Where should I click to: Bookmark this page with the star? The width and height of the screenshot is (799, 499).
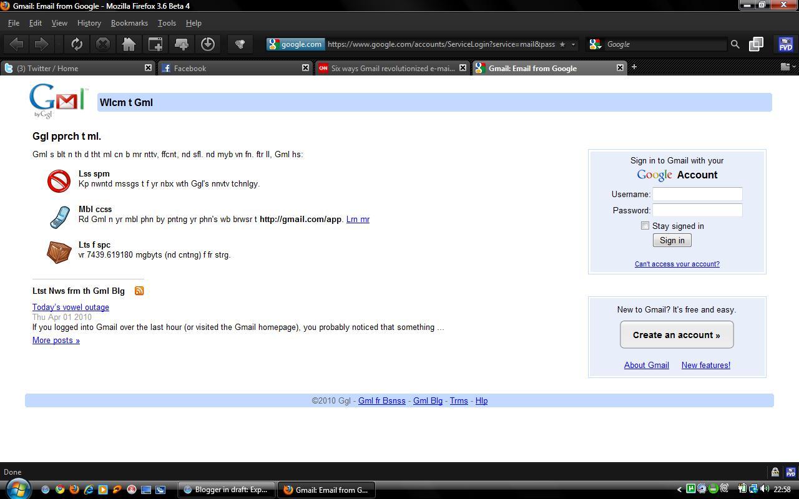(562, 44)
